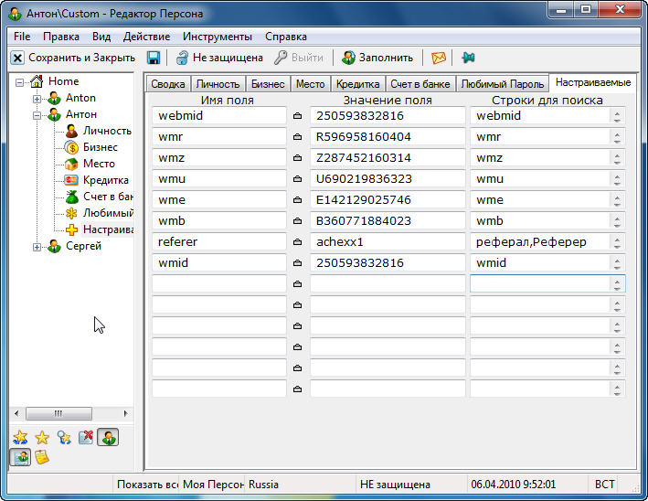
Task: Open the Действие menu
Action: pos(147,37)
